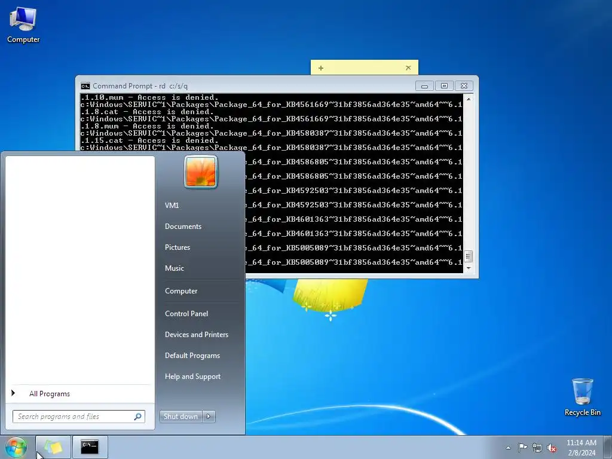
Task: Open Devices and Printers
Action: coord(196,335)
